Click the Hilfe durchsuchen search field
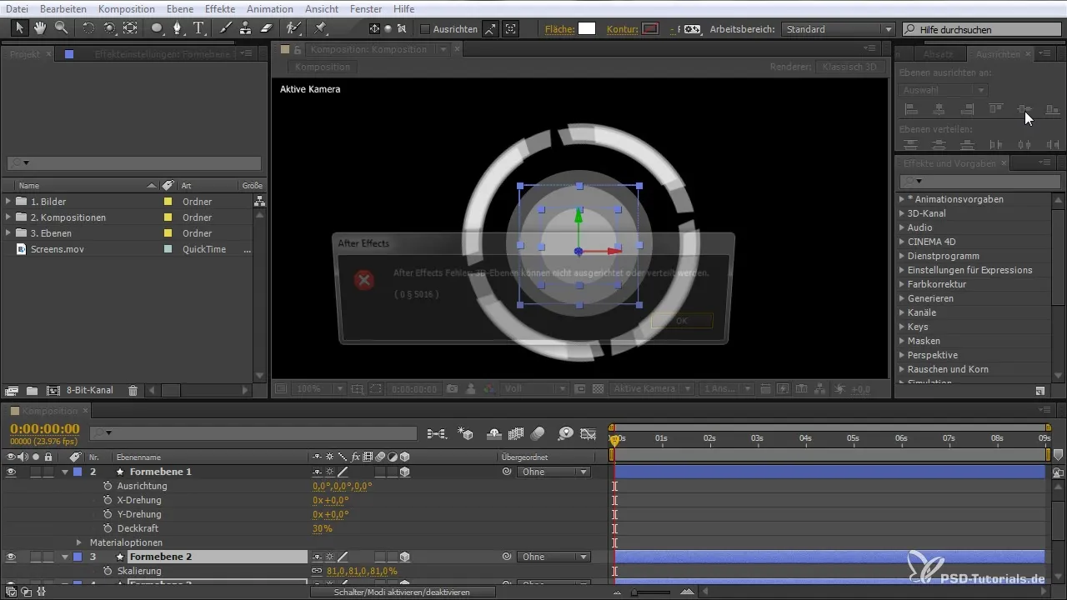The height and width of the screenshot is (600, 1067). tap(983, 29)
